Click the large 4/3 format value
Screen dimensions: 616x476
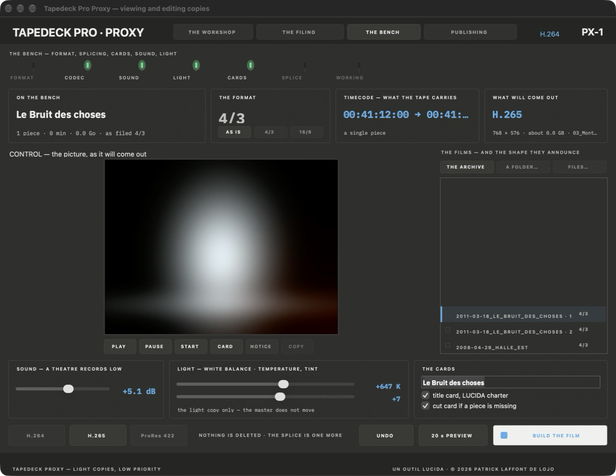coord(232,118)
